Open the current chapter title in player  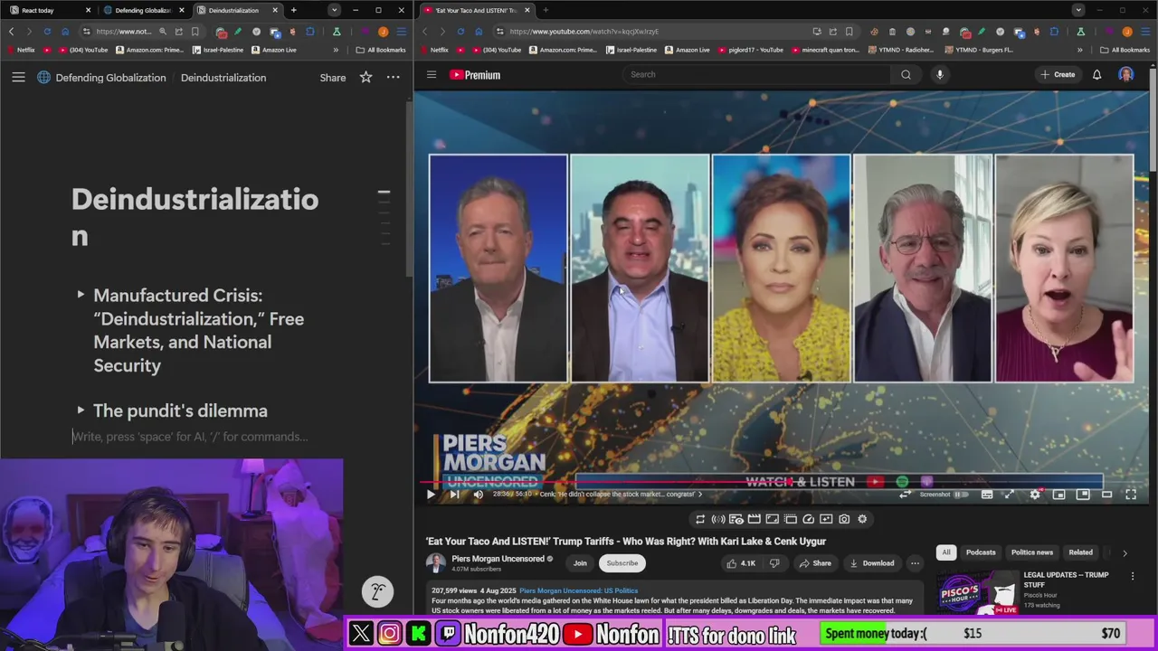pyautogui.click(x=619, y=495)
